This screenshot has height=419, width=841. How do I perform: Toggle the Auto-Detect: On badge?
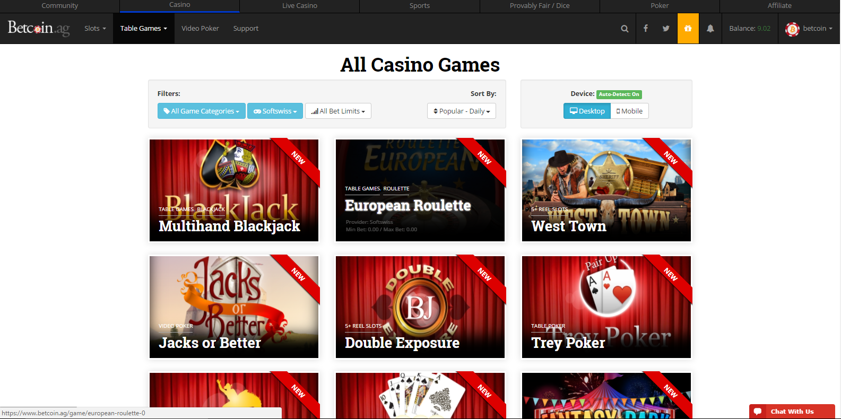[x=619, y=94]
